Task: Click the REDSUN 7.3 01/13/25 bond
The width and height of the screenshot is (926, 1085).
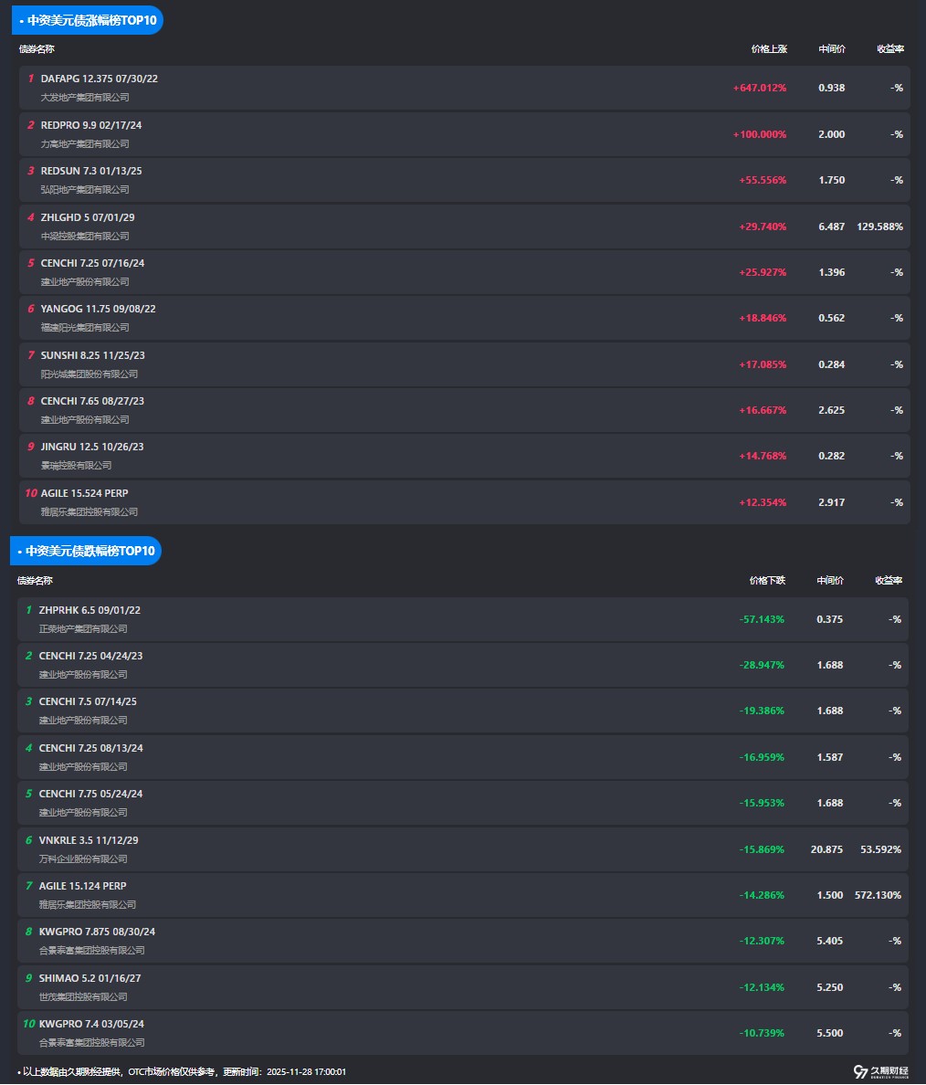Action: tap(91, 171)
